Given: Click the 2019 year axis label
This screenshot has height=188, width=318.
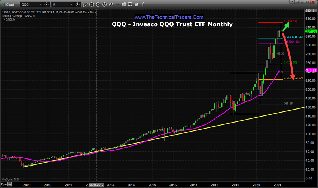Looking at the screenshot, I should 235,185.
